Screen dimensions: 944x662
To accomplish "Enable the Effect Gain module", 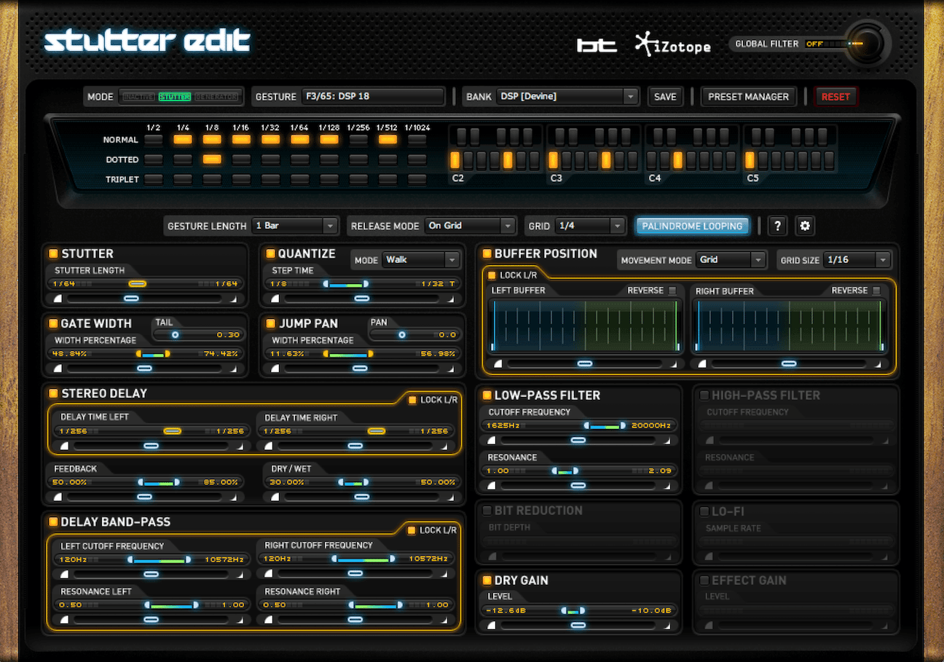I will pos(704,580).
